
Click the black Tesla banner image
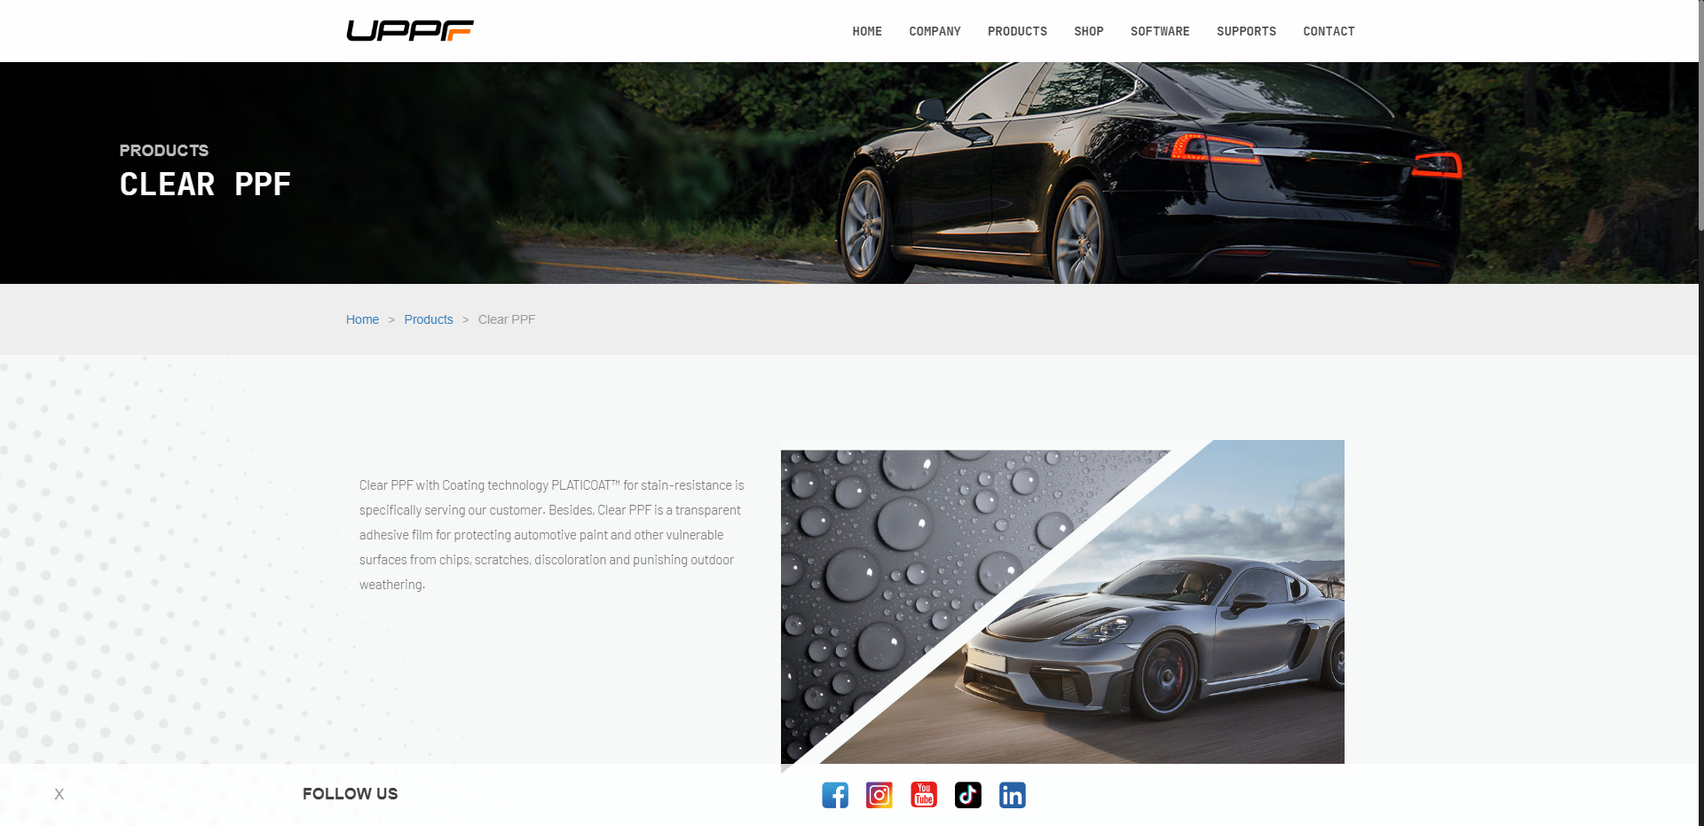pos(849,173)
